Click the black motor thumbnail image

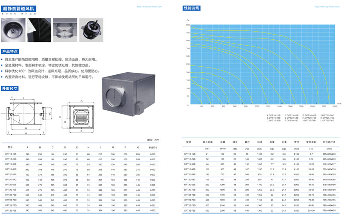tap(90, 29)
